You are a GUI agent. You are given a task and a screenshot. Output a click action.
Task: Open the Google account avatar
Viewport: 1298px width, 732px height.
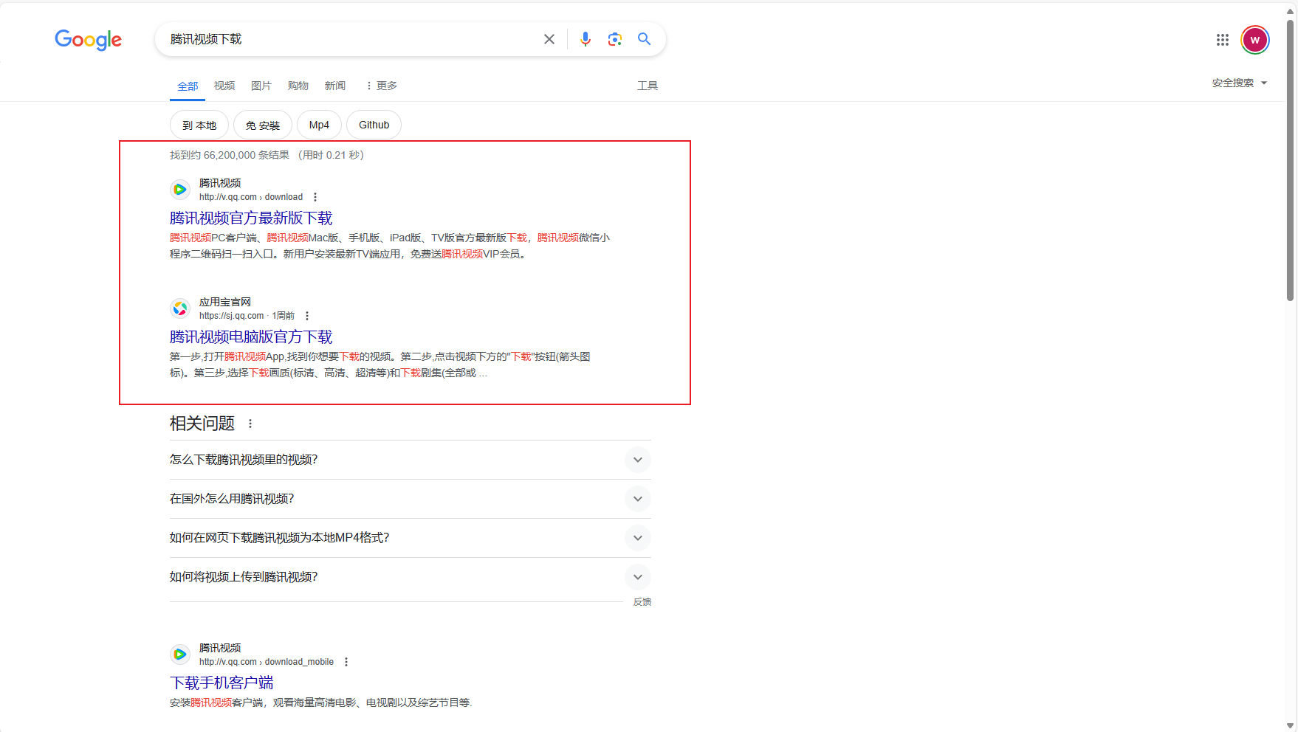pos(1255,40)
